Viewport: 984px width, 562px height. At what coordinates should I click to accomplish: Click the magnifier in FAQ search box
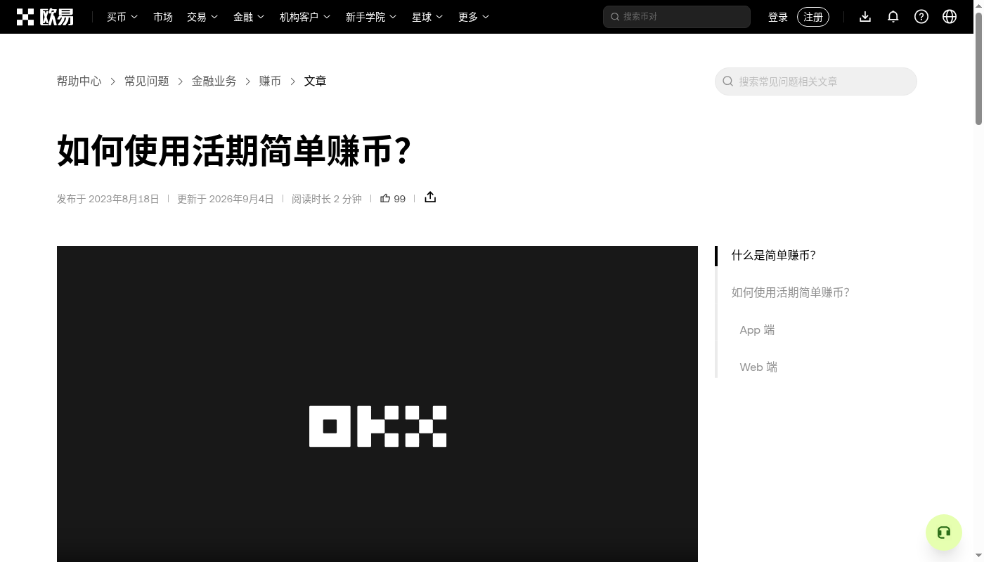coord(728,81)
